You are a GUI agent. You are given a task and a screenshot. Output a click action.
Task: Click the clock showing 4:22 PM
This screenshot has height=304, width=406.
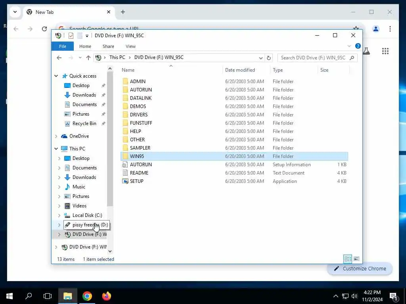372,293
